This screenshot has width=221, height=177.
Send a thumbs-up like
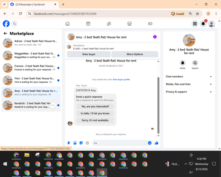point(156,143)
